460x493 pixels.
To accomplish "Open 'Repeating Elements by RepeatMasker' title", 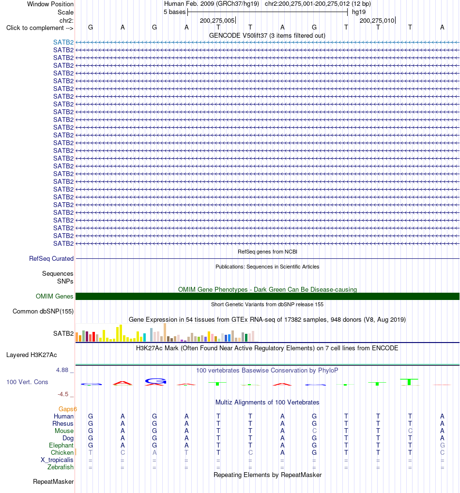I will [267, 475].
